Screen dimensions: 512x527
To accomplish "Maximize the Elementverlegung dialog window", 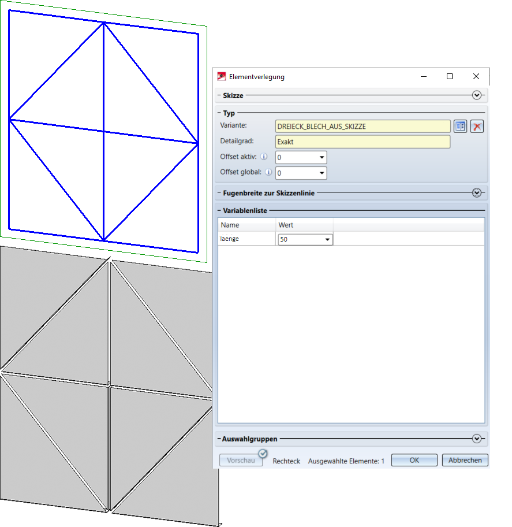I will coord(450,76).
